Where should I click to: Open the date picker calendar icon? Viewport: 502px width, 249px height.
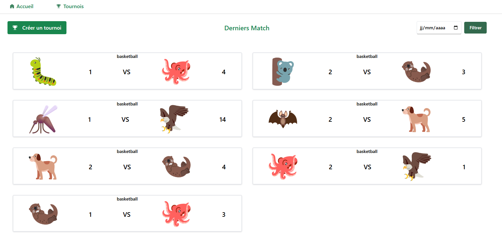pyautogui.click(x=456, y=28)
